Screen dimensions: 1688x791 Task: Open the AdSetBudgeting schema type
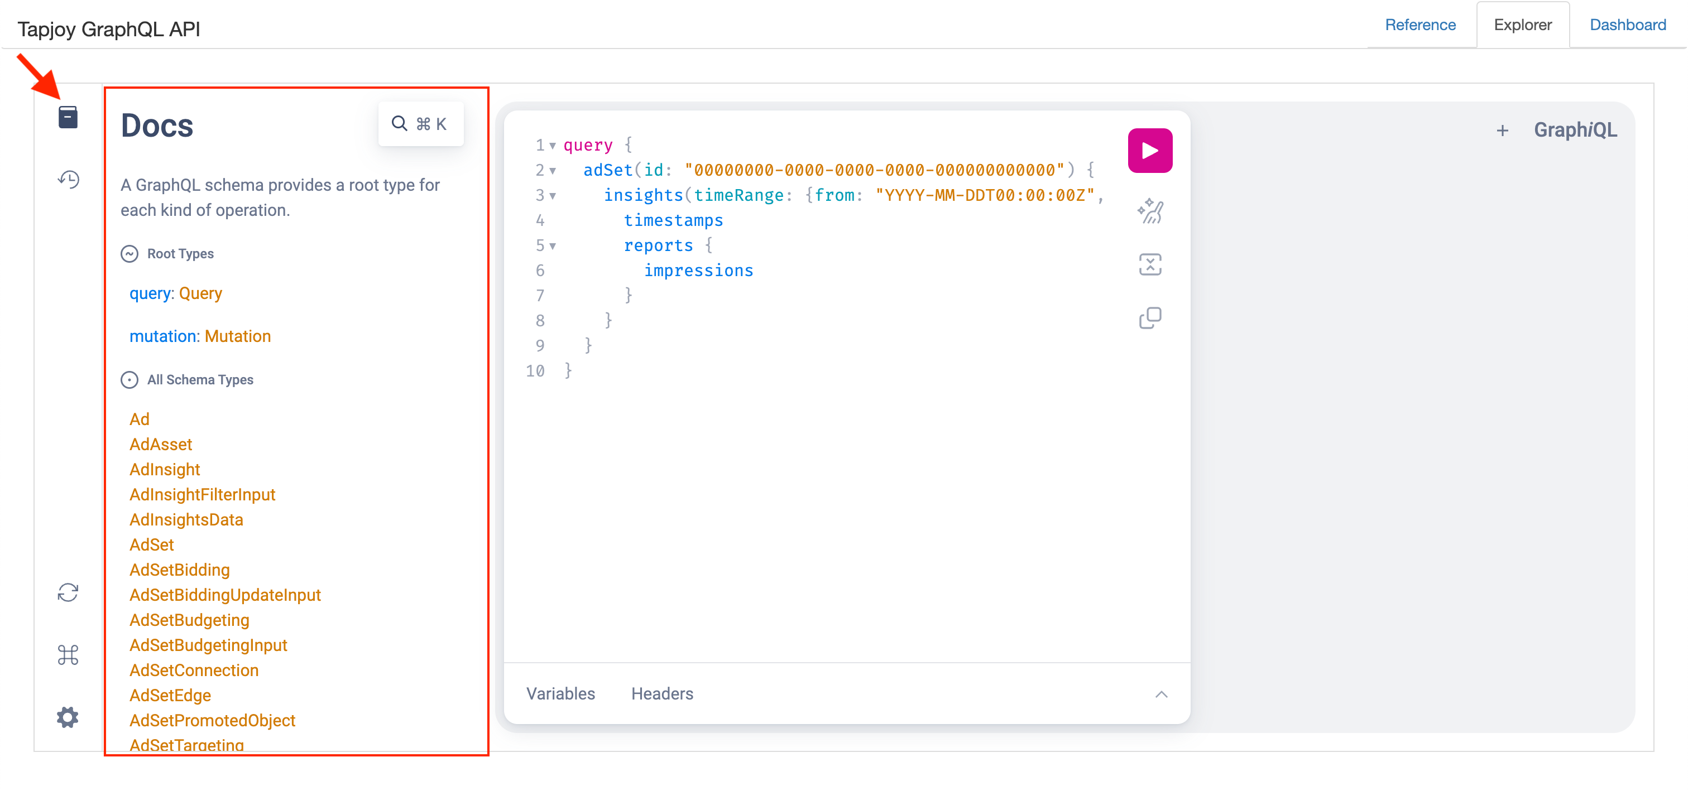[189, 620]
